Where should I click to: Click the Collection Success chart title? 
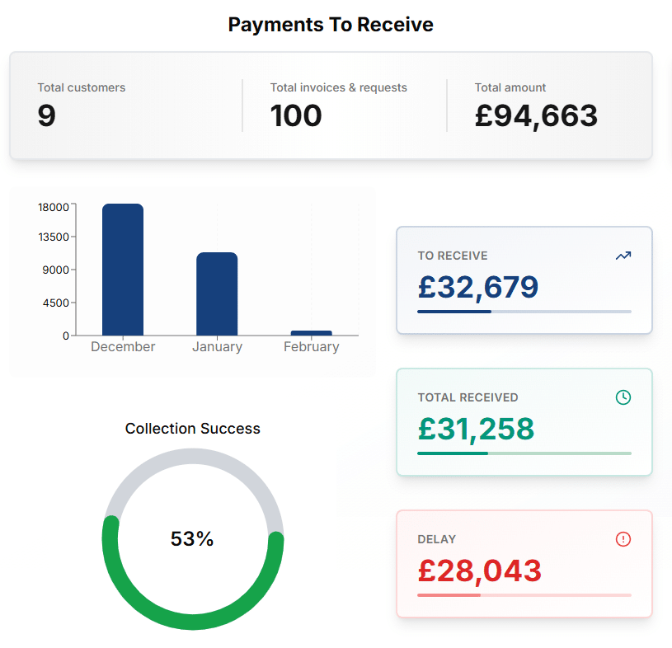pos(193,429)
